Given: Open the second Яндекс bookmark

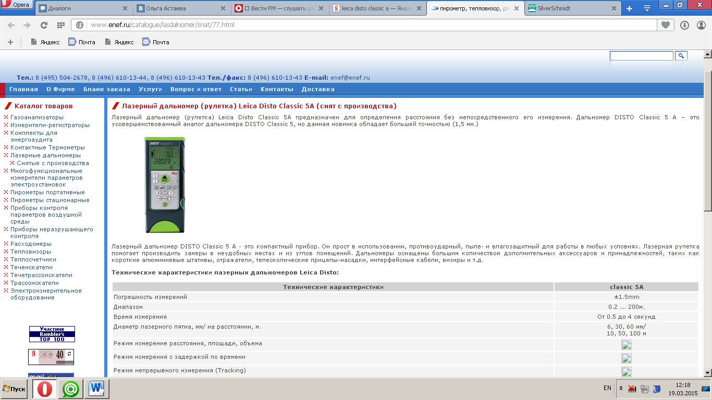Looking at the screenshot, I should point(119,42).
